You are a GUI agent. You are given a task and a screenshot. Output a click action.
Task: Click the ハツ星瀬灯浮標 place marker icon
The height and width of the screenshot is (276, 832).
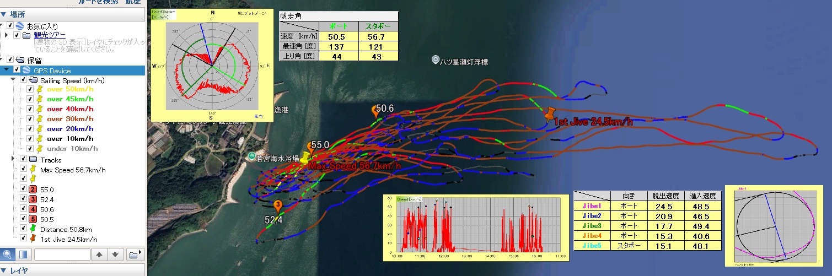(436, 59)
